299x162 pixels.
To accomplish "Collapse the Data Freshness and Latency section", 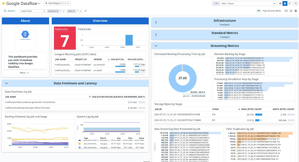I will click(x=7, y=83).
